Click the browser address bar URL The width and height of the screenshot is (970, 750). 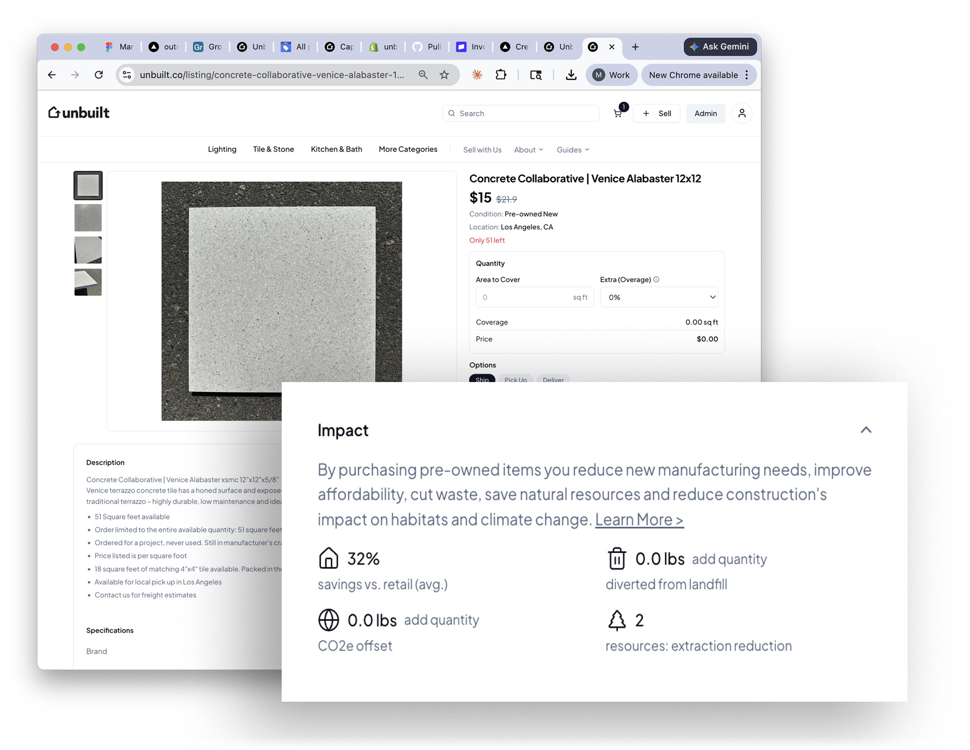point(272,75)
